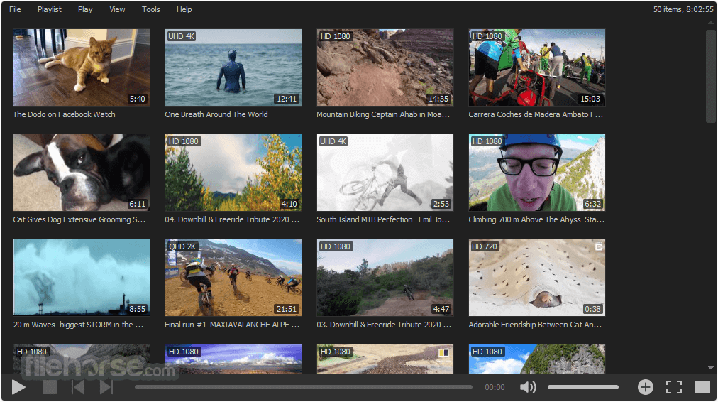Image resolution: width=718 pixels, height=402 pixels.
Task: Select 03. Downhill & Freeride Tribute thumbnail
Action: coord(385,278)
